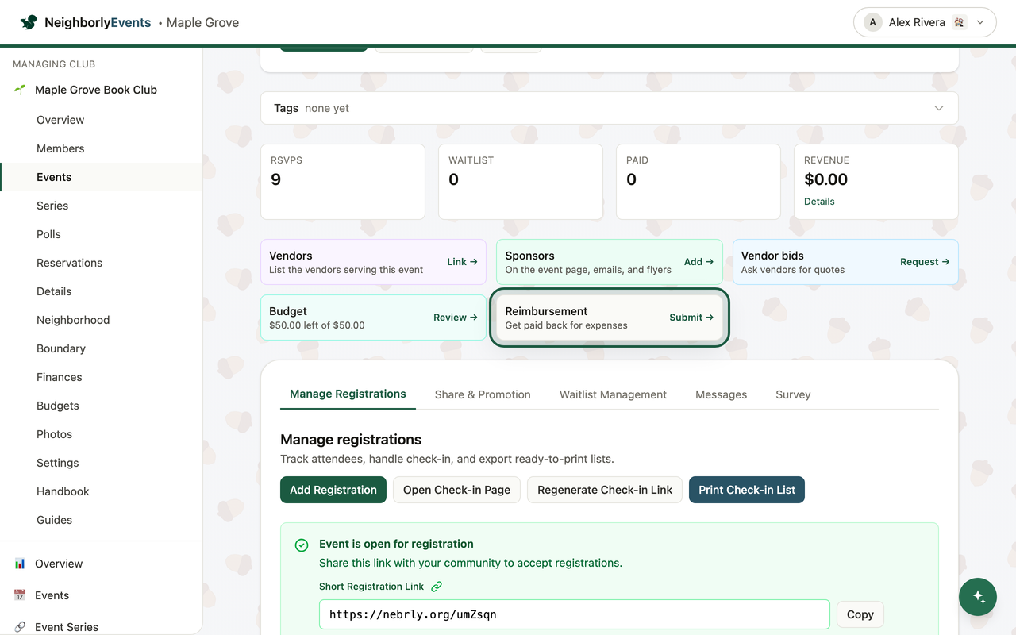1016x635 pixels.
Task: Click the registration link URL field
Action: click(575, 614)
